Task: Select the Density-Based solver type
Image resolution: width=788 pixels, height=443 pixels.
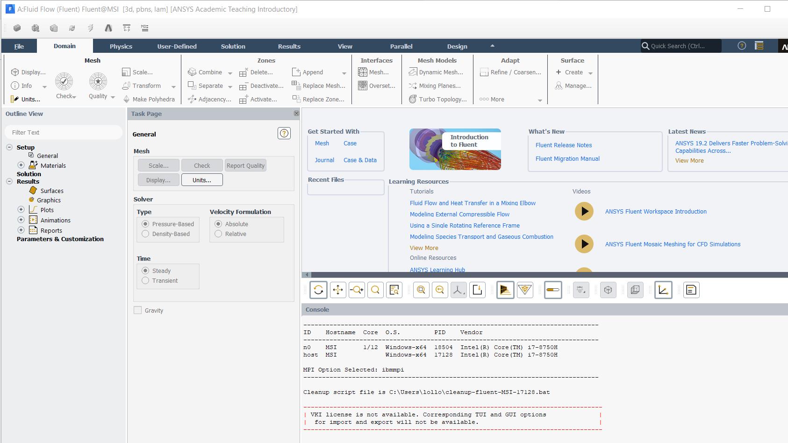Action: 145,234
